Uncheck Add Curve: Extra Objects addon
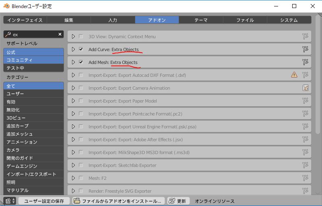 [x=81, y=49]
